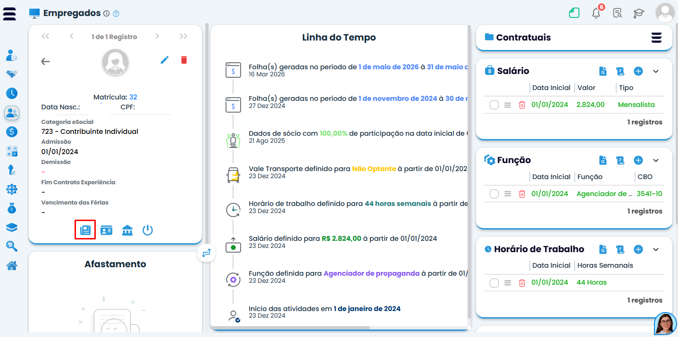Click the employee photo placeholder avatar

pos(115,63)
